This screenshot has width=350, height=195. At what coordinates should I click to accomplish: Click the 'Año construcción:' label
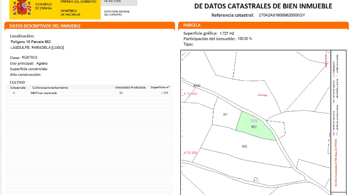25,74
